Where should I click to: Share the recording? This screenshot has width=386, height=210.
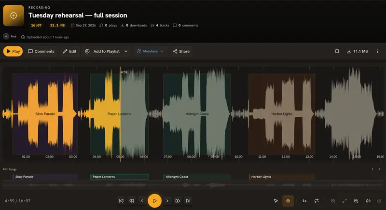click(x=181, y=51)
